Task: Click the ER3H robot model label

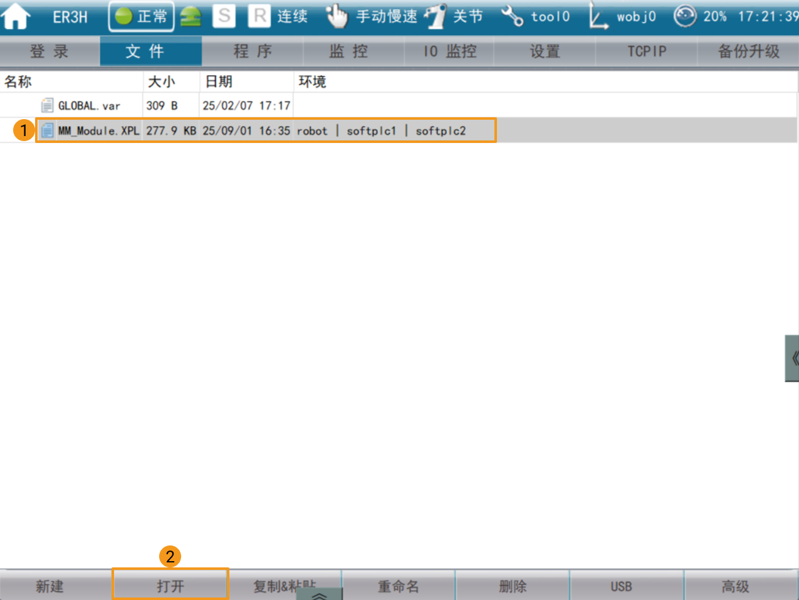Action: tap(70, 17)
